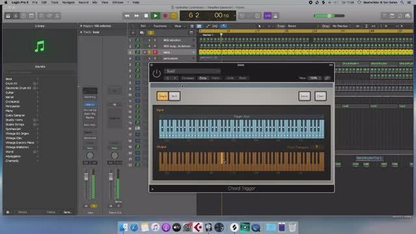Click the red Record button

coord(164,16)
